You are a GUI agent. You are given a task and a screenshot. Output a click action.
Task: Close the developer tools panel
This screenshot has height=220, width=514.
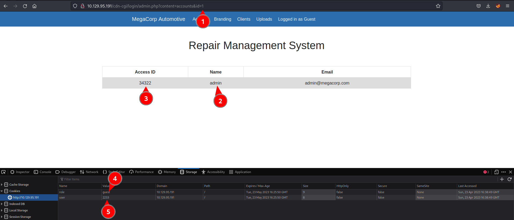[511, 172]
